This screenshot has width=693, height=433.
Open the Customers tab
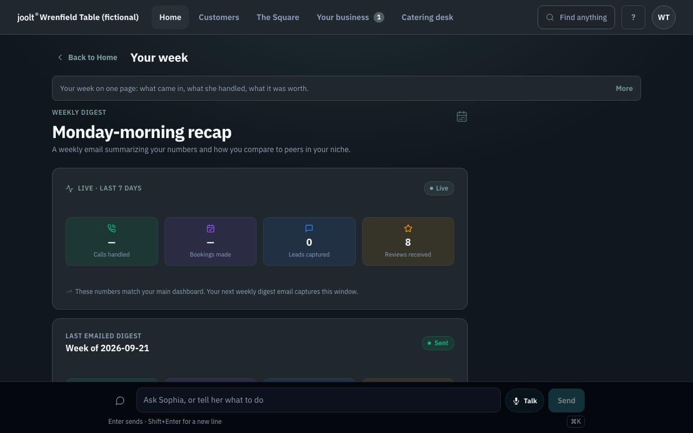pos(219,17)
